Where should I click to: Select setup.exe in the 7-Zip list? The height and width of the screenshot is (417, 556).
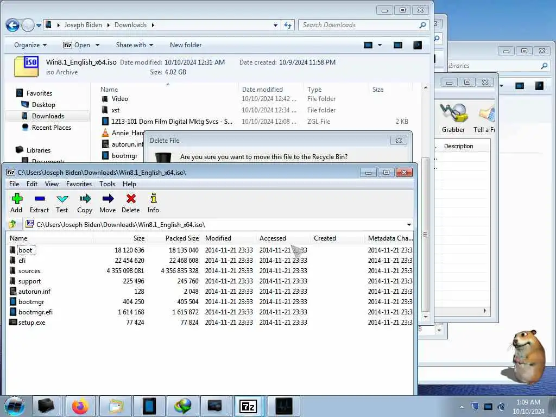coord(31,323)
